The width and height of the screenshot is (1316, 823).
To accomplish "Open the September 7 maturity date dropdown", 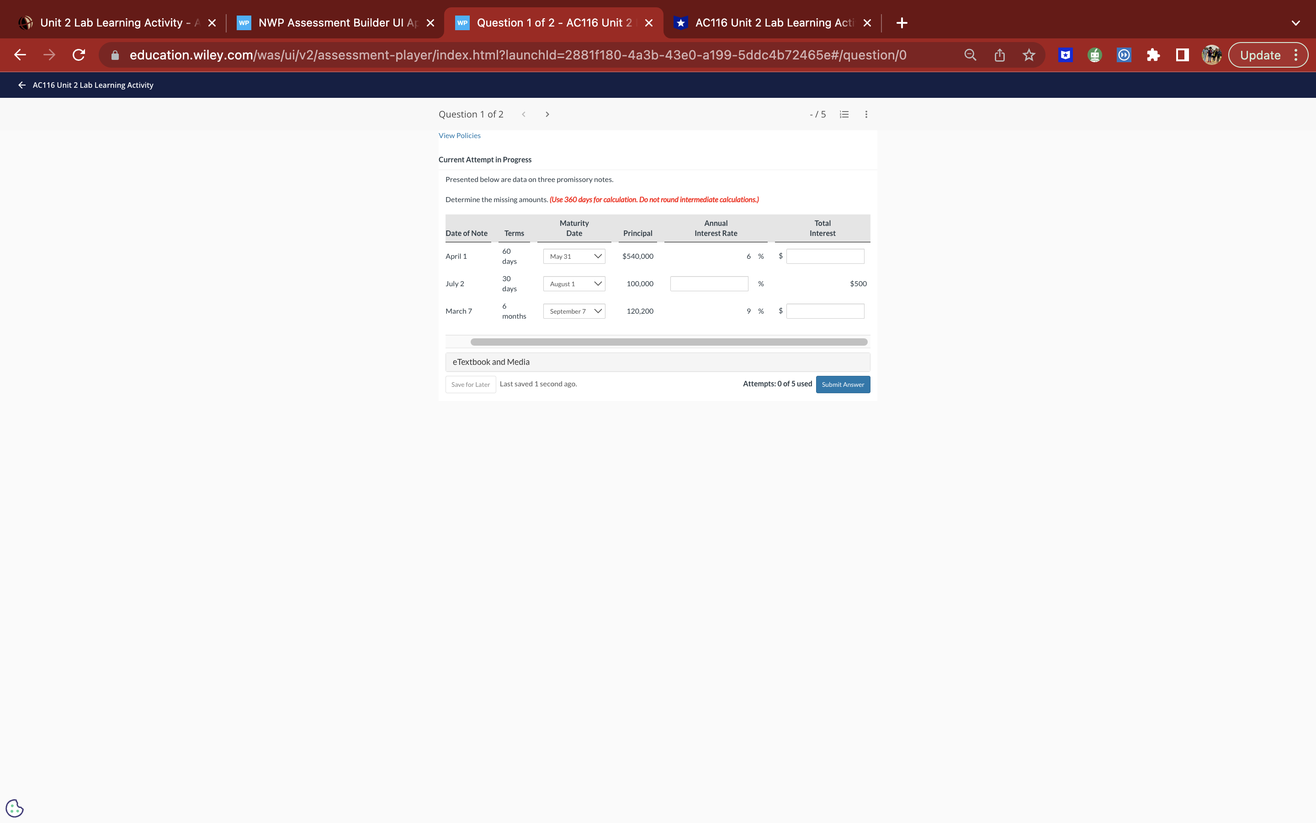I will 574,311.
